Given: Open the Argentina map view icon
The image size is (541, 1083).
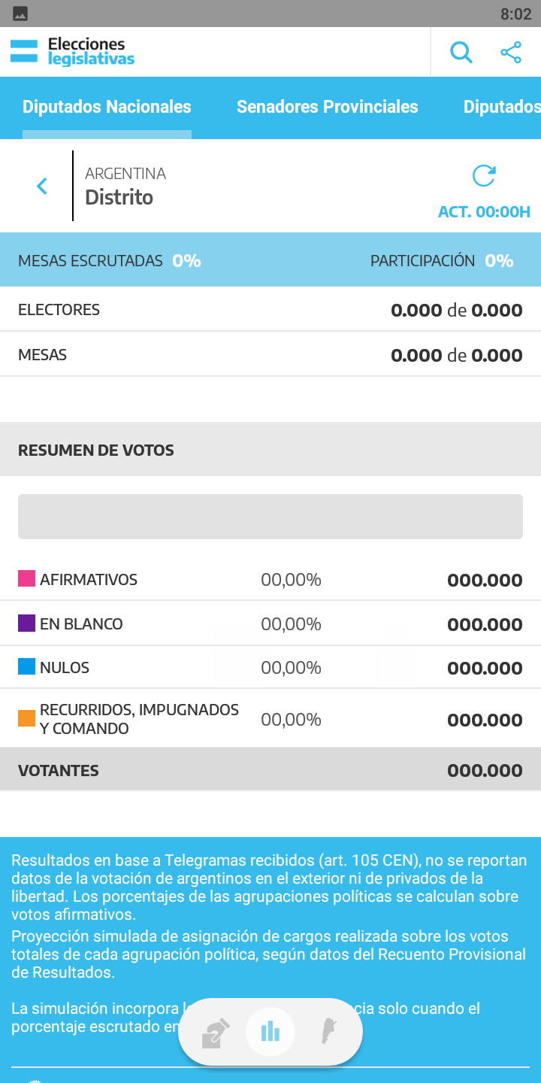Looking at the screenshot, I should click(x=328, y=1033).
